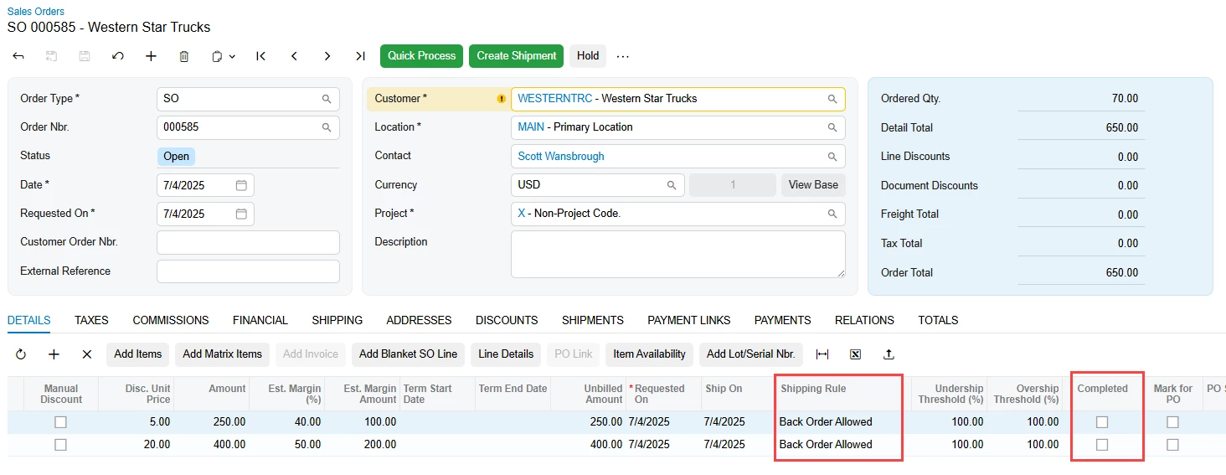
Task: Click the Add Items button
Action: coord(138,354)
